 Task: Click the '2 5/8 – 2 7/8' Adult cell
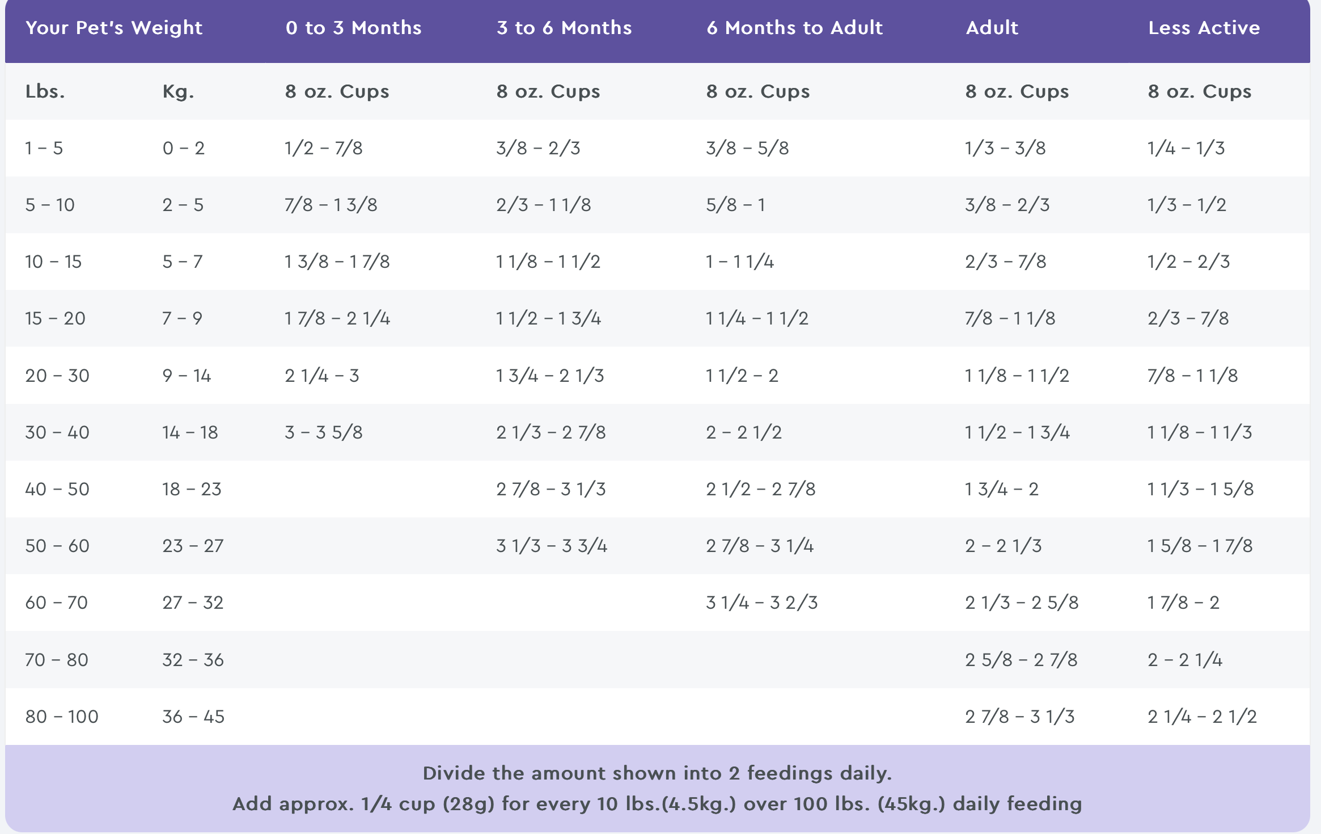(1022, 660)
